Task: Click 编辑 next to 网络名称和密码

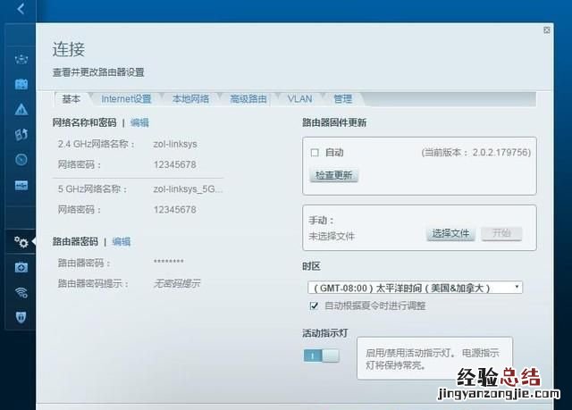Action: (139, 122)
